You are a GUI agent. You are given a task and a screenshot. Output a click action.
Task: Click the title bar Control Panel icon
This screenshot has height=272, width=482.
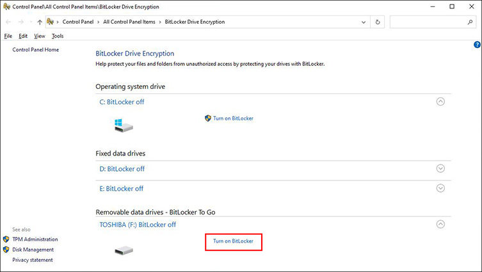tap(6, 6)
